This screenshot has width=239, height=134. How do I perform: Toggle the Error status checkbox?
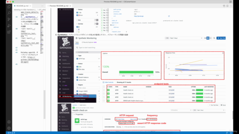click(77, 15)
